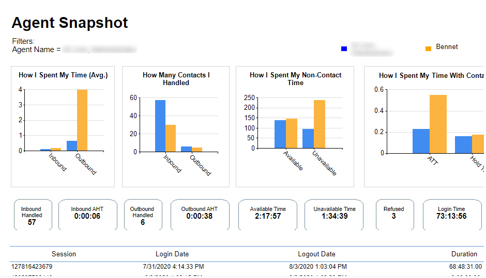Click the orange Available bar in Non-Contact chart
This screenshot has height=278, width=486.
[292, 134]
